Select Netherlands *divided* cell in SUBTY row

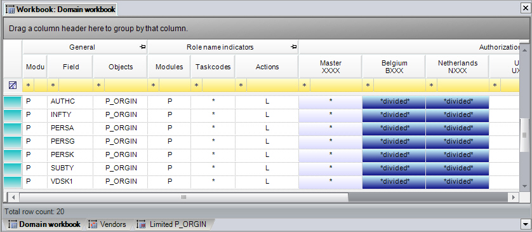coord(457,168)
